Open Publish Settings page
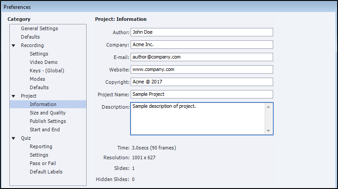Viewport: 338px width, 189px height. tap(48, 121)
